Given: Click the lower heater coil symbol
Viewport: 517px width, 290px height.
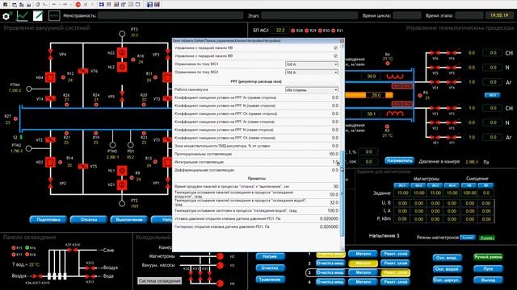Looking at the screenshot, I should (x=395, y=114).
